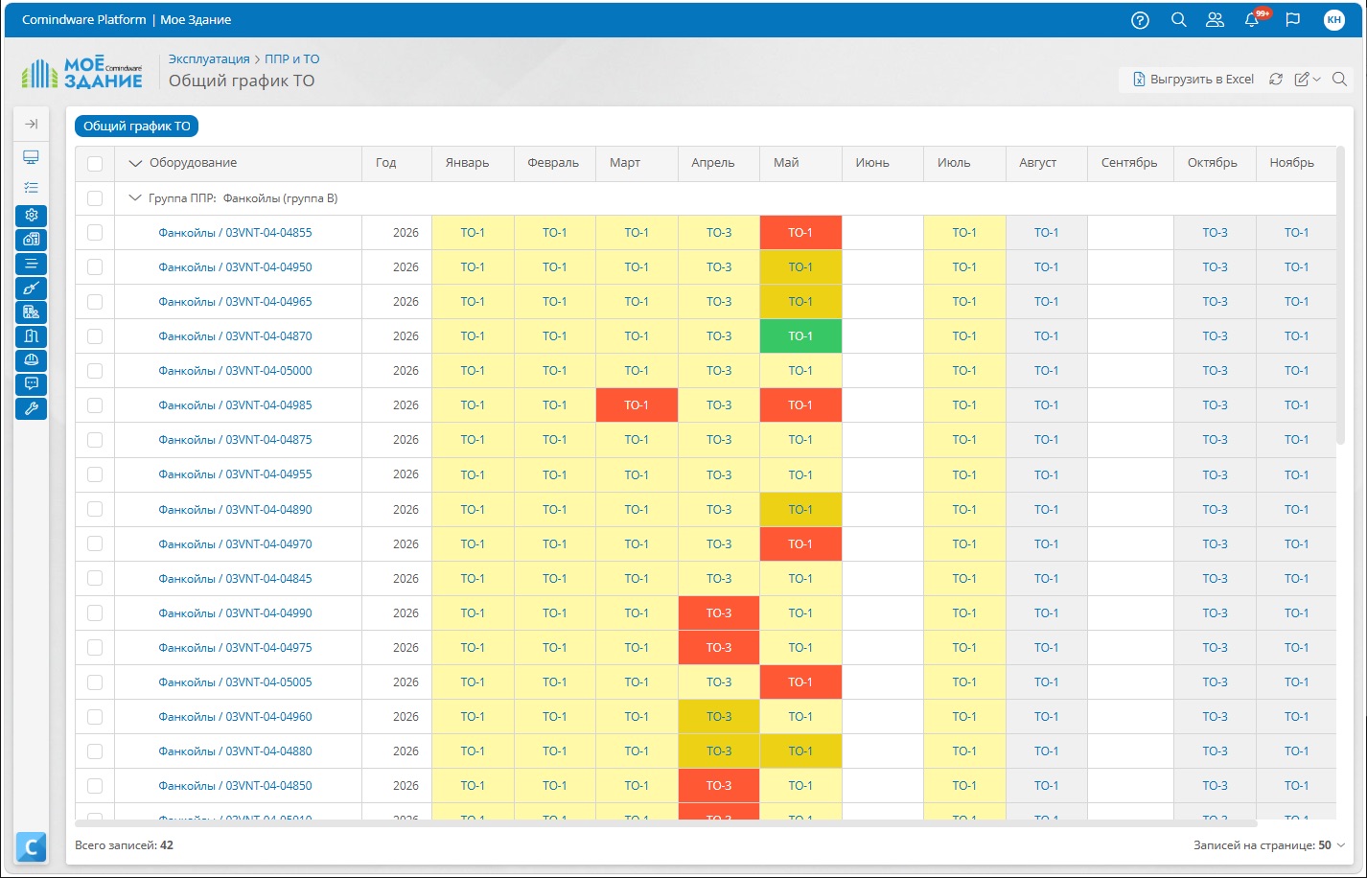Expand the sidebar with the arrow icon
The width and height of the screenshot is (1367, 878).
[32, 124]
